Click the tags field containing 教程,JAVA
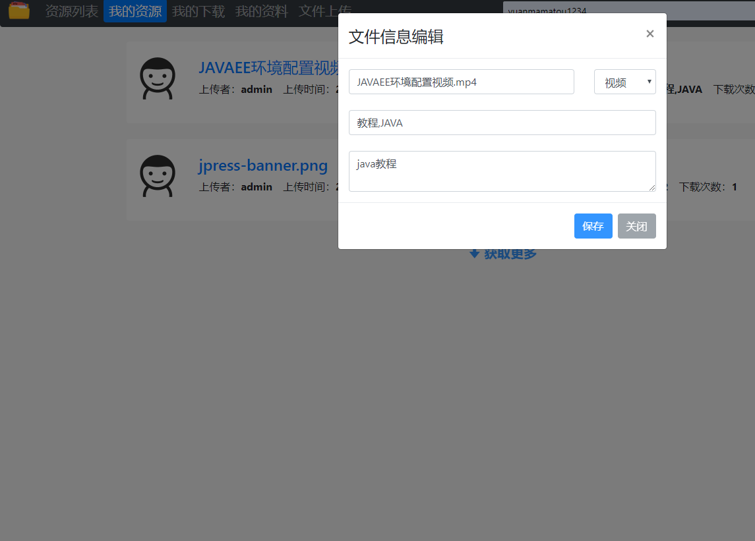The image size is (755, 541). 502,123
